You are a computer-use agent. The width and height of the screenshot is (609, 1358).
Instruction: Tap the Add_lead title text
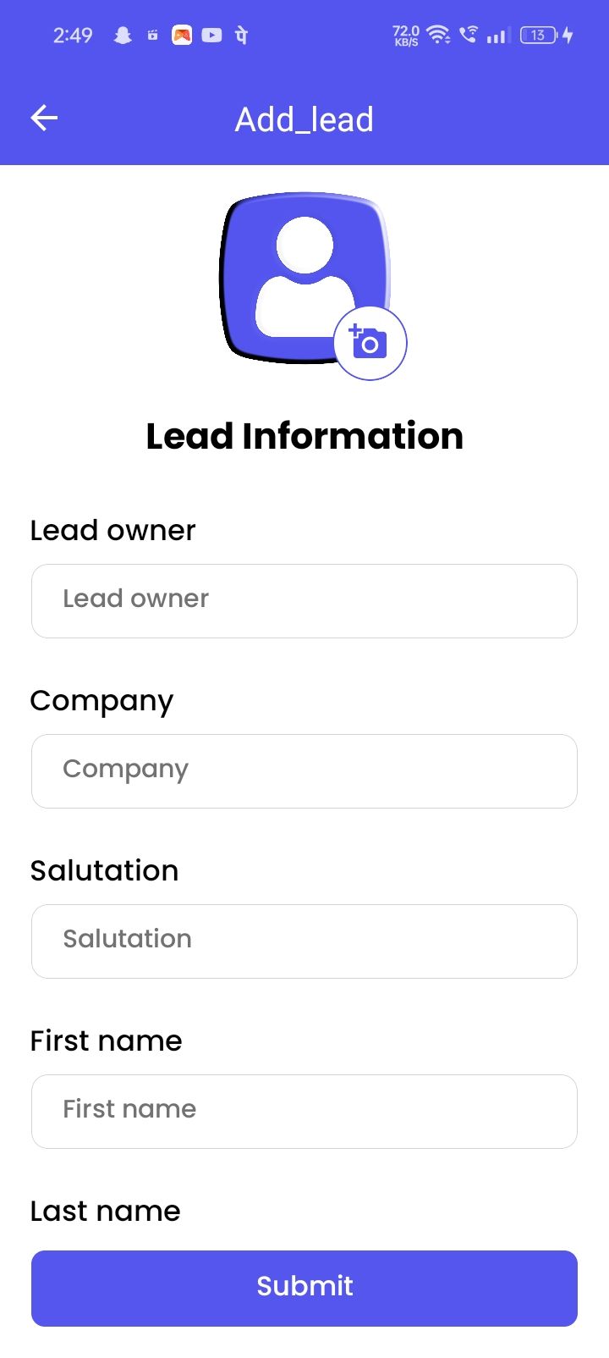304,119
